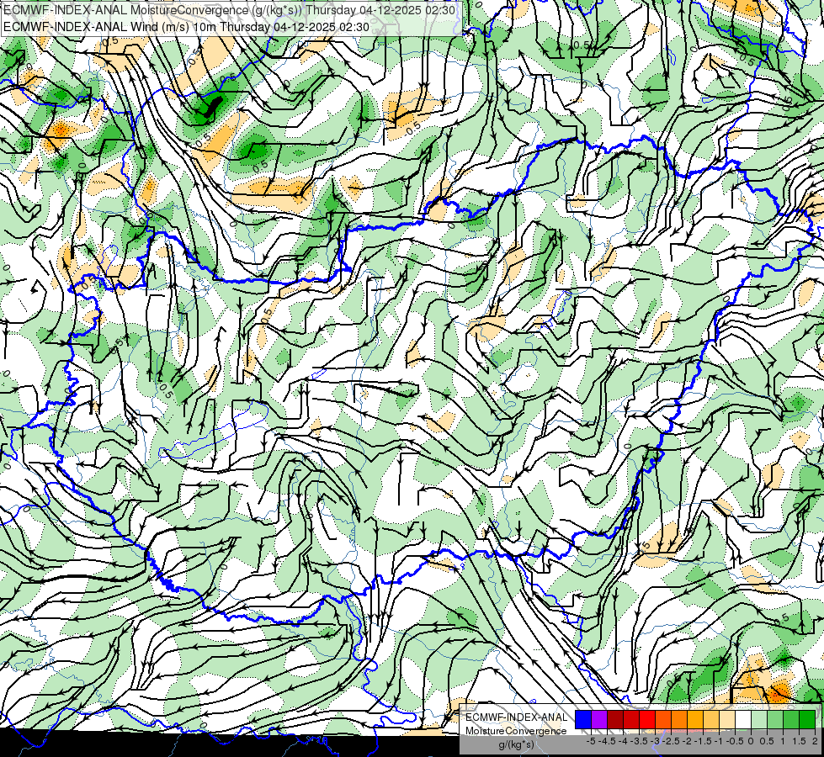Click the legend tick value -1.5
824x757 pixels.
[x=703, y=741]
